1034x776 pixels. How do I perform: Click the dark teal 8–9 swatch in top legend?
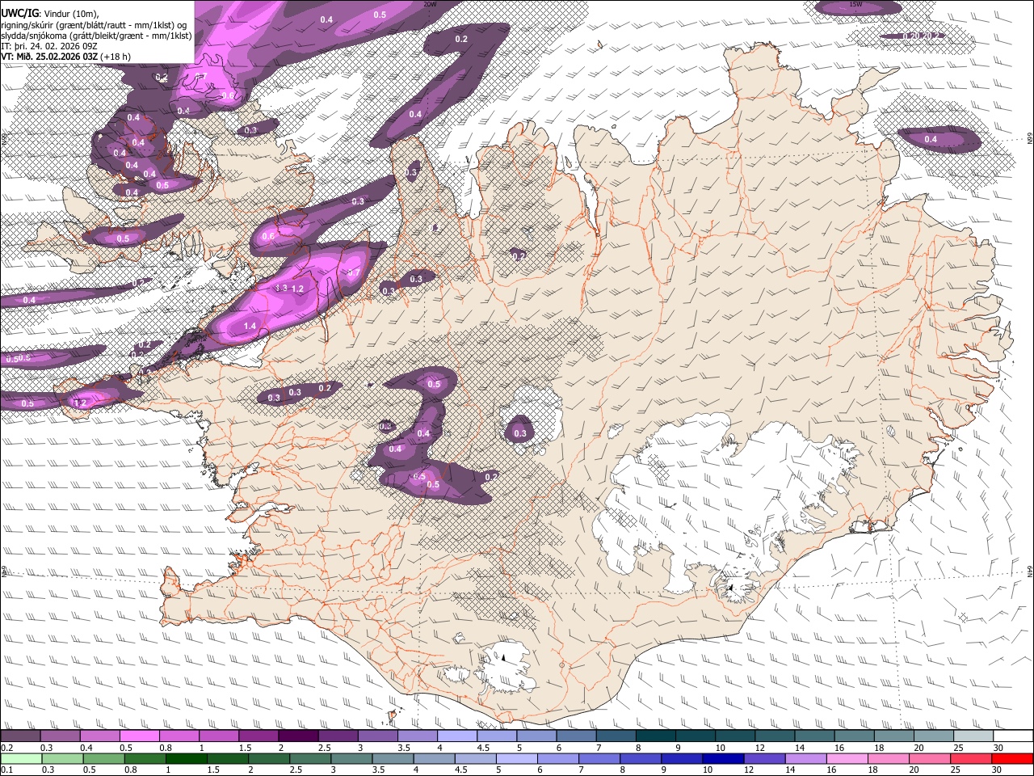coord(656,736)
